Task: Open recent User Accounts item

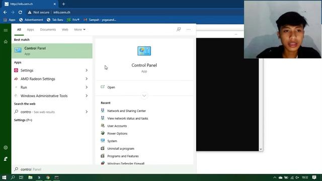Action: [117, 126]
